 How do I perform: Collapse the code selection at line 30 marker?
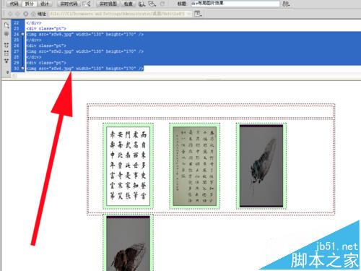[x=22, y=69]
